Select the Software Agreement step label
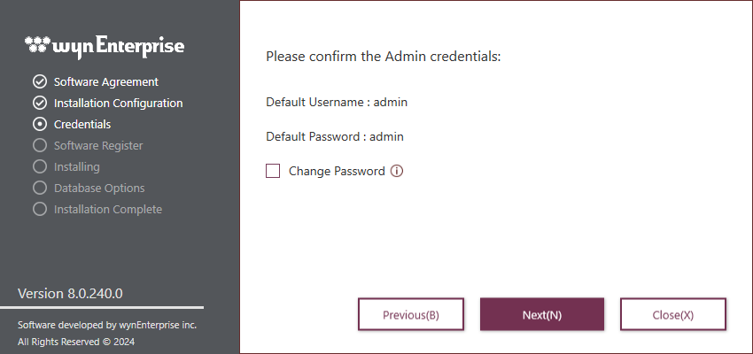753x354 pixels. pos(106,82)
